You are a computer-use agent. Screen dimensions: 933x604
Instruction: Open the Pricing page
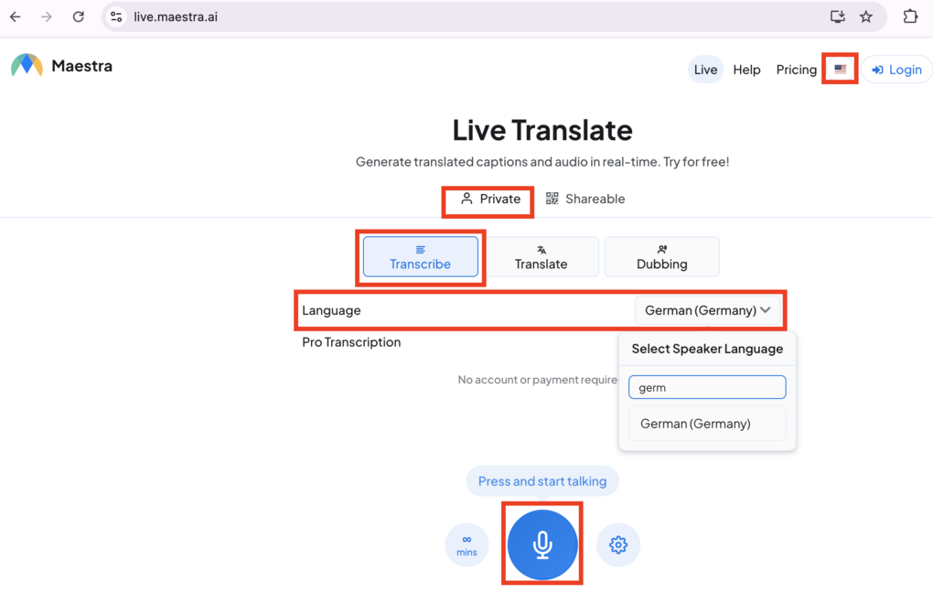(x=796, y=70)
